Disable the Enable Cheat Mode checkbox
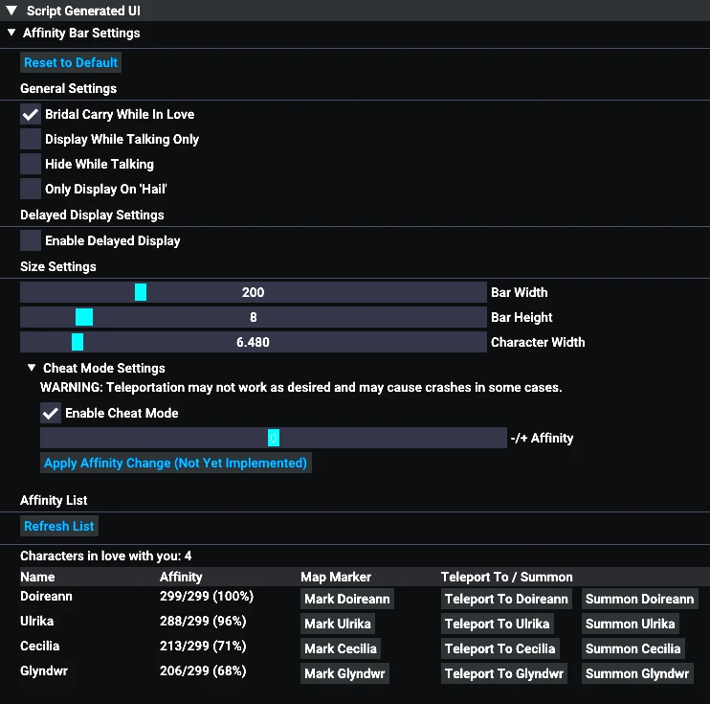This screenshot has width=710, height=704. [51, 413]
